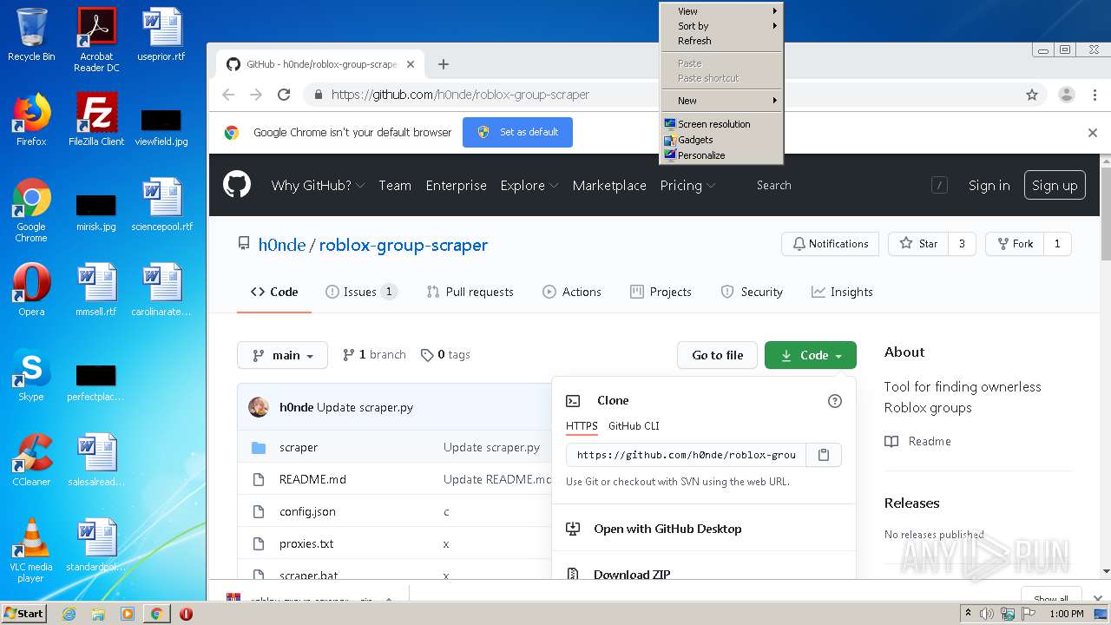Open the main branch selector dropdown
Screen dimensions: 1111x625
[282, 355]
